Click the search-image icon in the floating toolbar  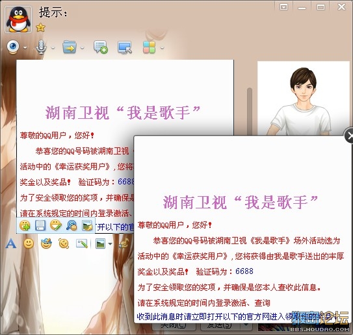click(x=72, y=225)
